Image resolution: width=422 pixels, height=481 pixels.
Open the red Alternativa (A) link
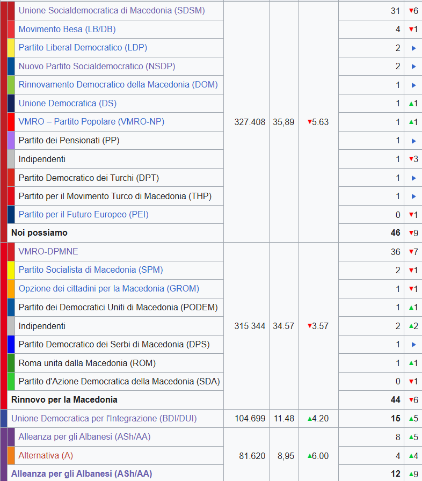(x=45, y=455)
